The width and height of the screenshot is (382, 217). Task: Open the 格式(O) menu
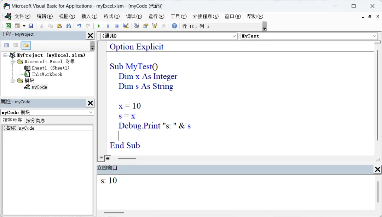pos(111,17)
